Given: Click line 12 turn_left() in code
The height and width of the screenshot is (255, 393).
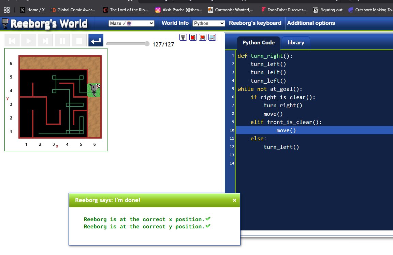Looking at the screenshot, I should pyautogui.click(x=281, y=147).
